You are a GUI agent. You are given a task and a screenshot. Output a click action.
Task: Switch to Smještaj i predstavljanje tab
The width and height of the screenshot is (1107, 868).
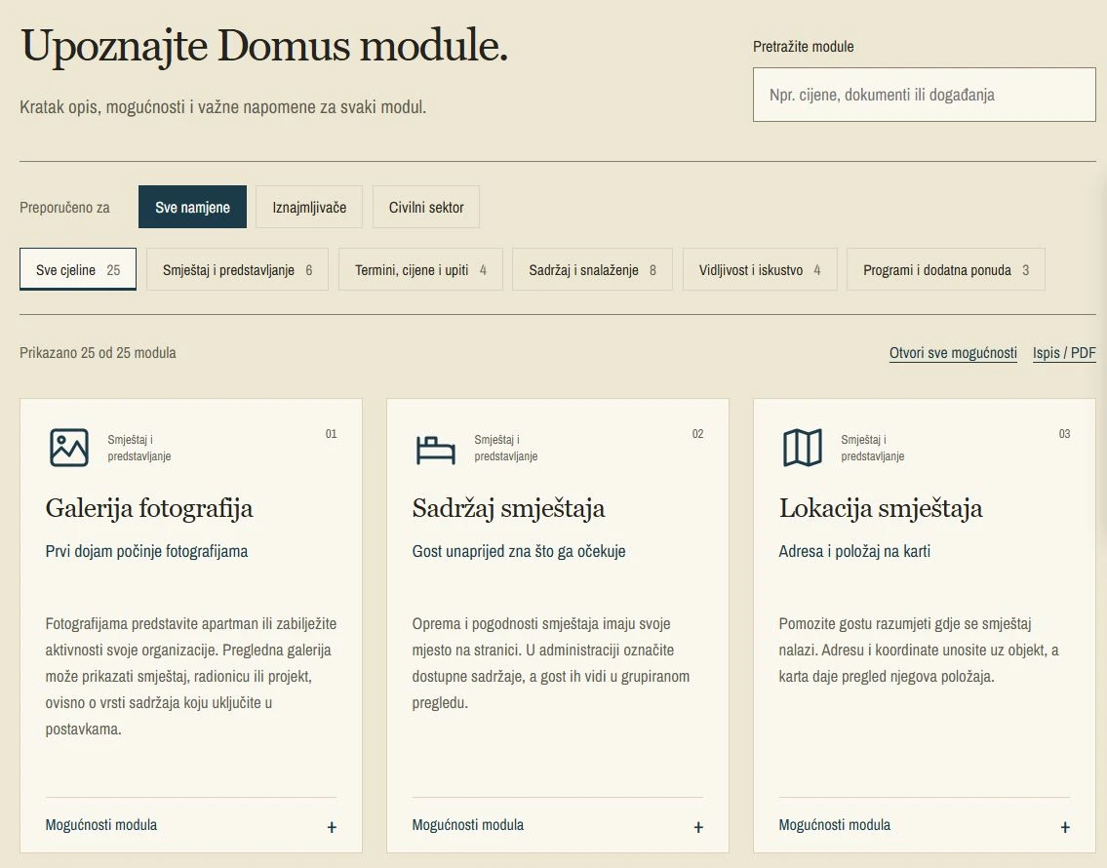pyautogui.click(x=237, y=269)
